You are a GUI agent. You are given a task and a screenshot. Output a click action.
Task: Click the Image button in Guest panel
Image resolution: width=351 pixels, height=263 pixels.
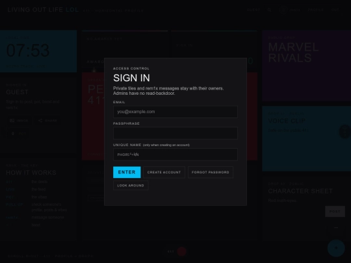[19, 121]
